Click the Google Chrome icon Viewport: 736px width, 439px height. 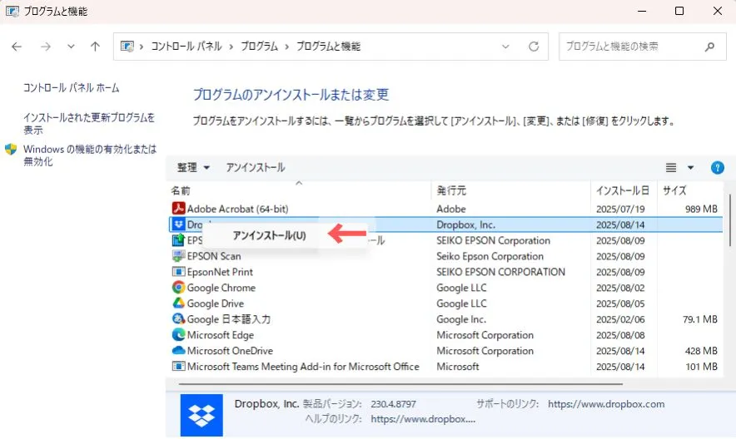coord(178,287)
